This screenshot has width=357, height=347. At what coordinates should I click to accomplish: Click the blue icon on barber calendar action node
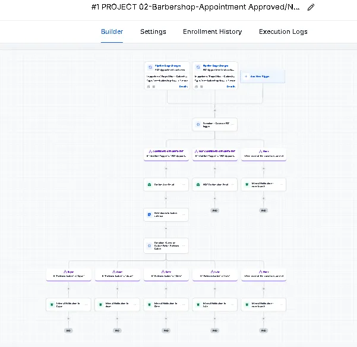tap(150, 214)
